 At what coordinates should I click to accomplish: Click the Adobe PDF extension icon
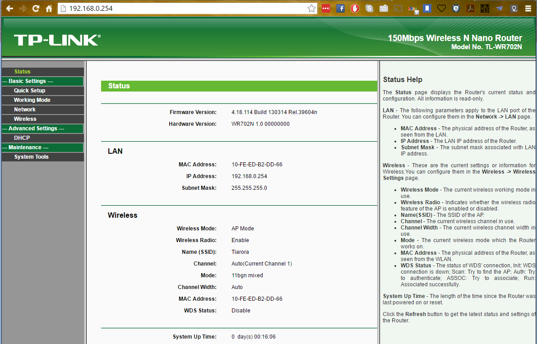(470, 9)
